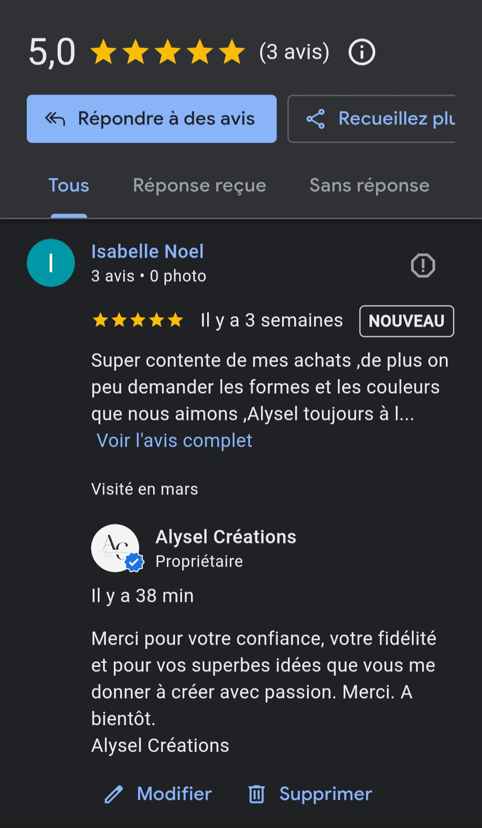Click the overall five-star rating at the top

coord(168,52)
